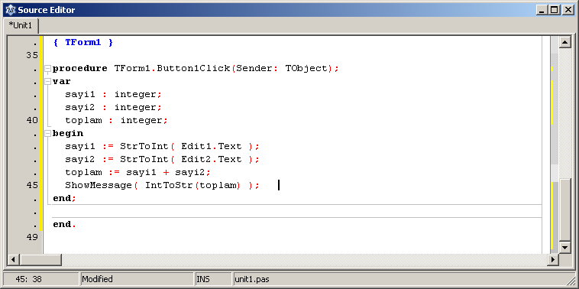The image size is (579, 289).
Task: Click the cursor position 45: 38 panel
Action: click(40, 279)
